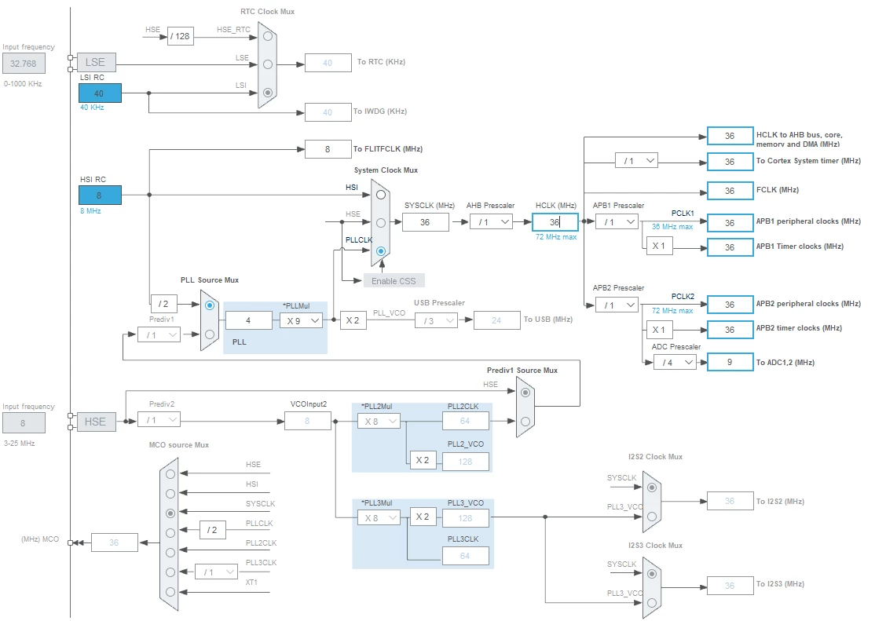Image resolution: width=875 pixels, height=621 pixels.
Task: Select HSE_RTC in RTC Clock Mux
Action: click(x=268, y=36)
